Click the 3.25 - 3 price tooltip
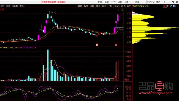 coord(119,29)
